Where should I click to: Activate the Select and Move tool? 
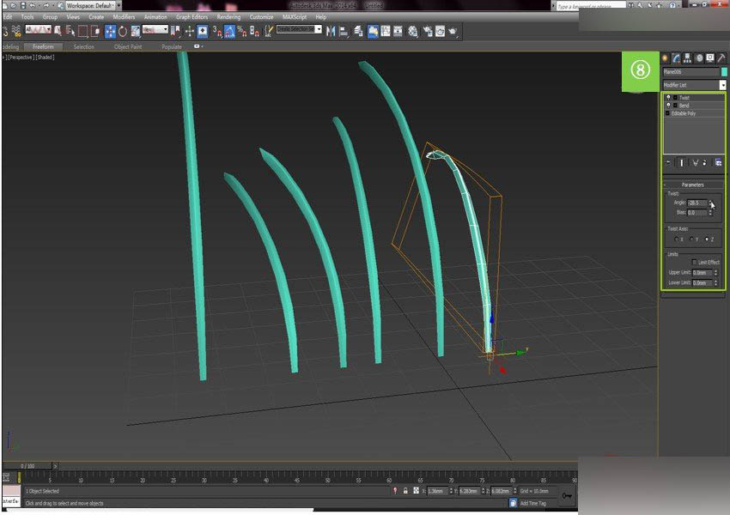pyautogui.click(x=110, y=33)
